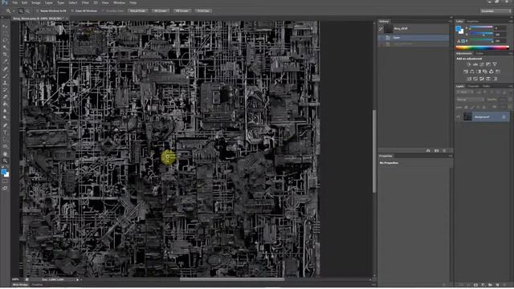Enable Zoom All Windows checkbox
514x289 pixels.
72,10
